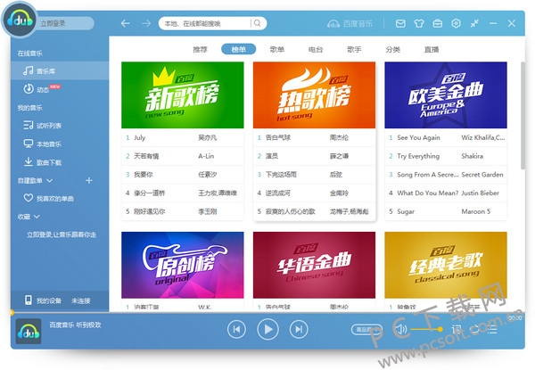
Task: Click the vertical scrollbar of the chart list
Action: (x=523, y=115)
